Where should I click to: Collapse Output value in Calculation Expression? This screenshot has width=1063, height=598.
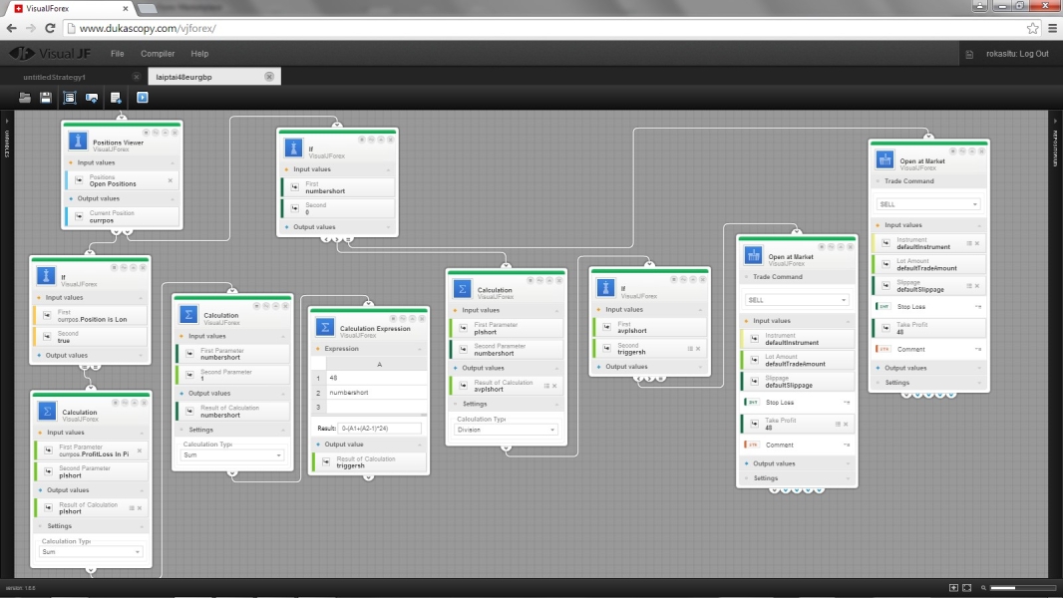tap(419, 445)
